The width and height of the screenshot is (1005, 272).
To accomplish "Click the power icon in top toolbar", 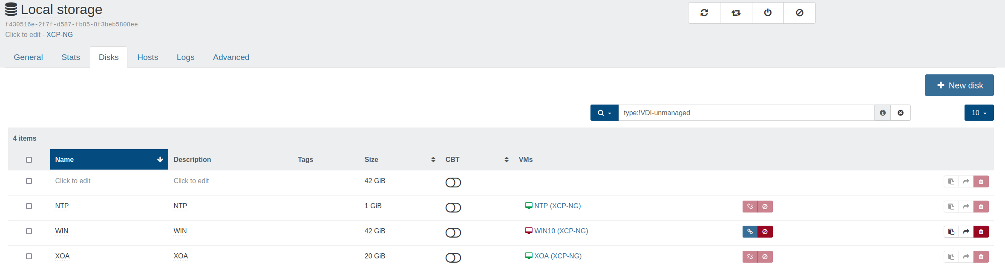I will pyautogui.click(x=768, y=13).
